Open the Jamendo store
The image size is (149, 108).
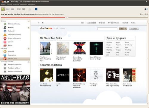(11, 52)
